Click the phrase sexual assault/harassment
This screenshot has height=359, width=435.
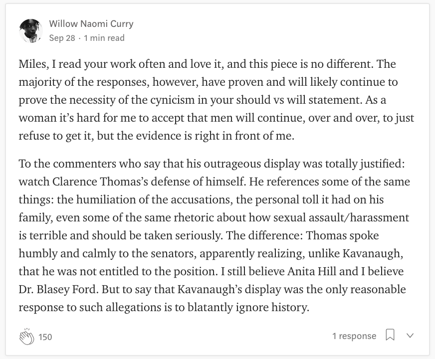pyautogui.click(x=341, y=217)
